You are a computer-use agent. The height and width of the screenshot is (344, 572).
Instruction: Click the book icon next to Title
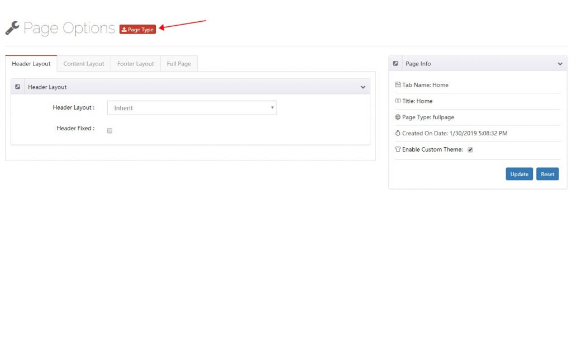pyautogui.click(x=398, y=101)
